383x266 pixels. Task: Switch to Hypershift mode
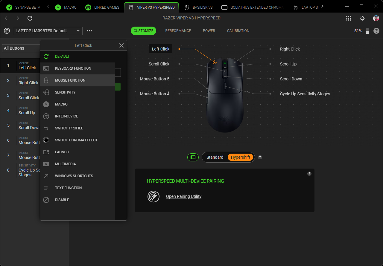tap(241, 157)
